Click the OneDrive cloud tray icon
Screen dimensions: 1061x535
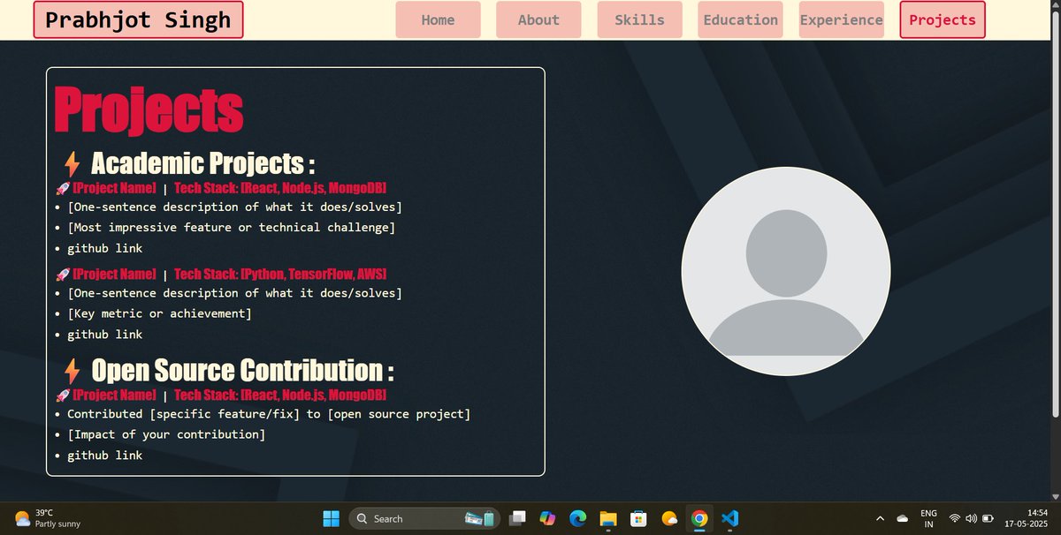(x=903, y=518)
